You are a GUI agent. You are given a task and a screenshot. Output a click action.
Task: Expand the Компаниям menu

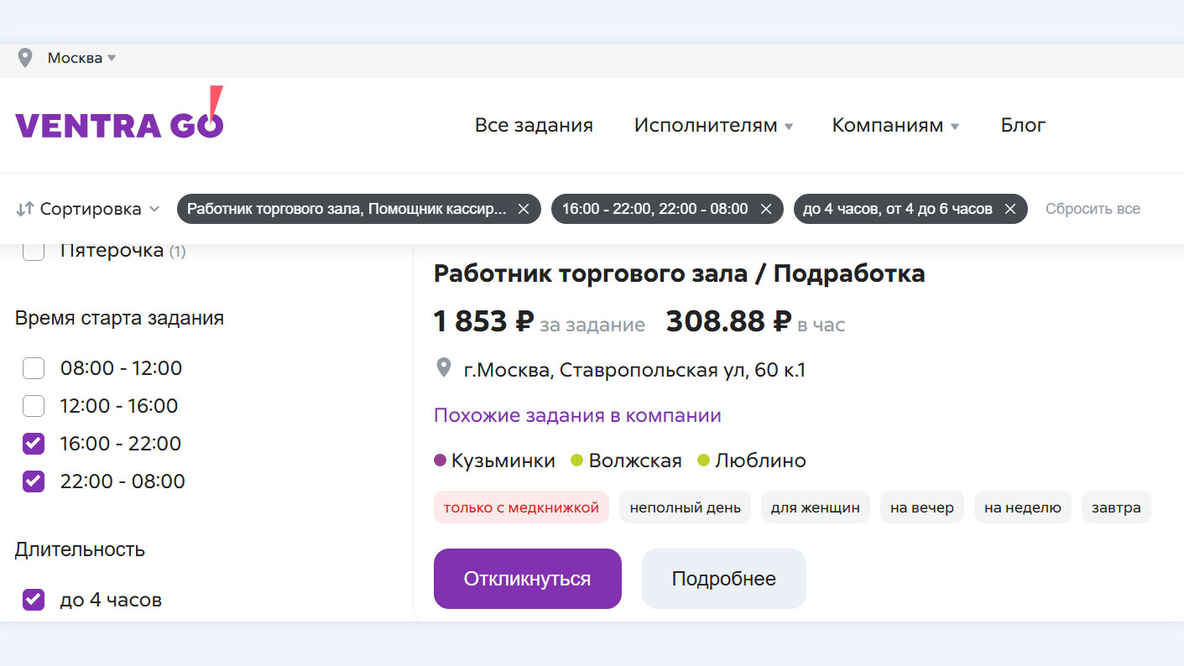(x=895, y=126)
